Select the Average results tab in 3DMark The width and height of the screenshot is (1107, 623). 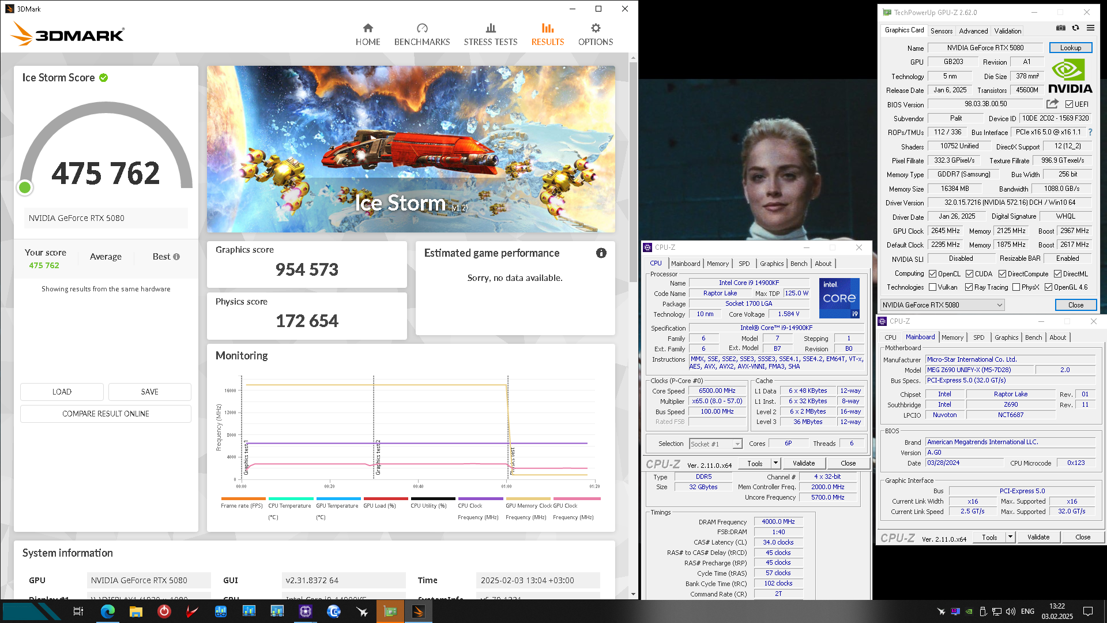coord(106,257)
